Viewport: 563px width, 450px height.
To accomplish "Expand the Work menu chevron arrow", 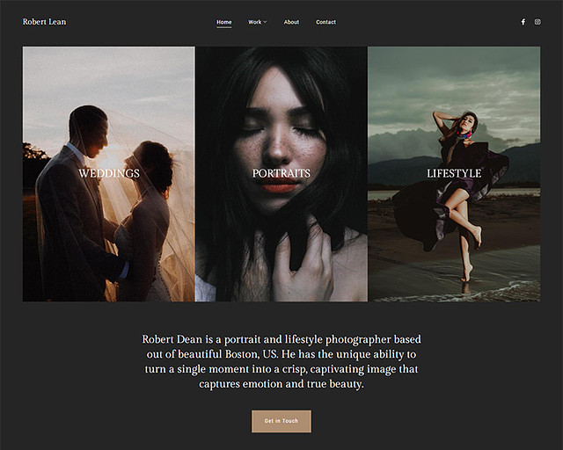I will pos(265,22).
